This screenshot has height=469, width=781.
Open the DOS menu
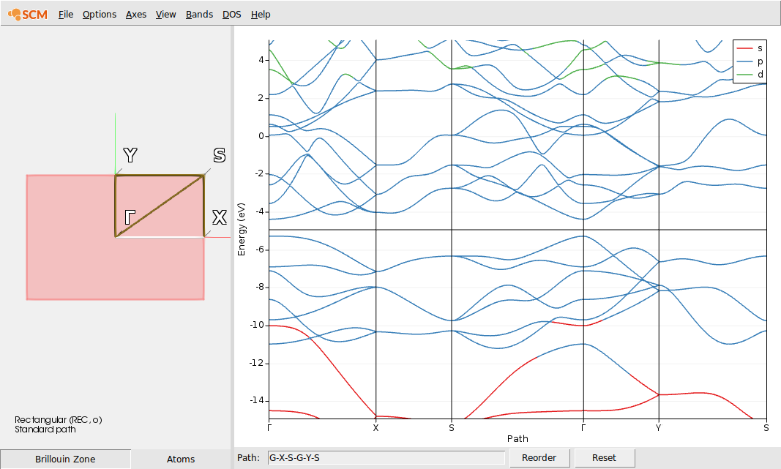click(x=231, y=14)
